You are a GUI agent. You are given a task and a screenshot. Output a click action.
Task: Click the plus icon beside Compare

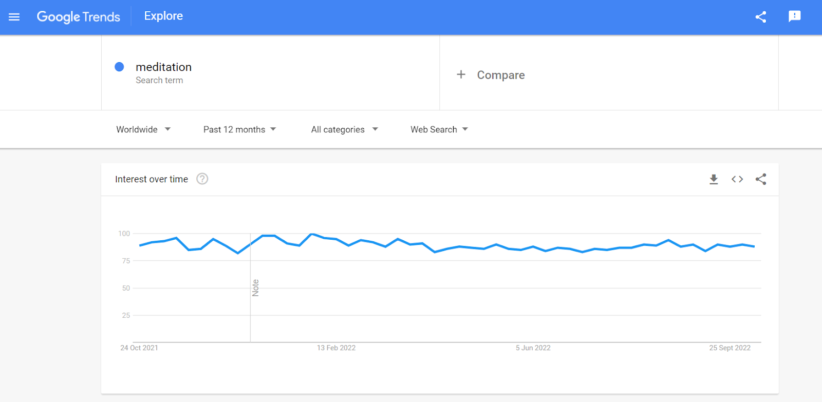pyautogui.click(x=461, y=74)
